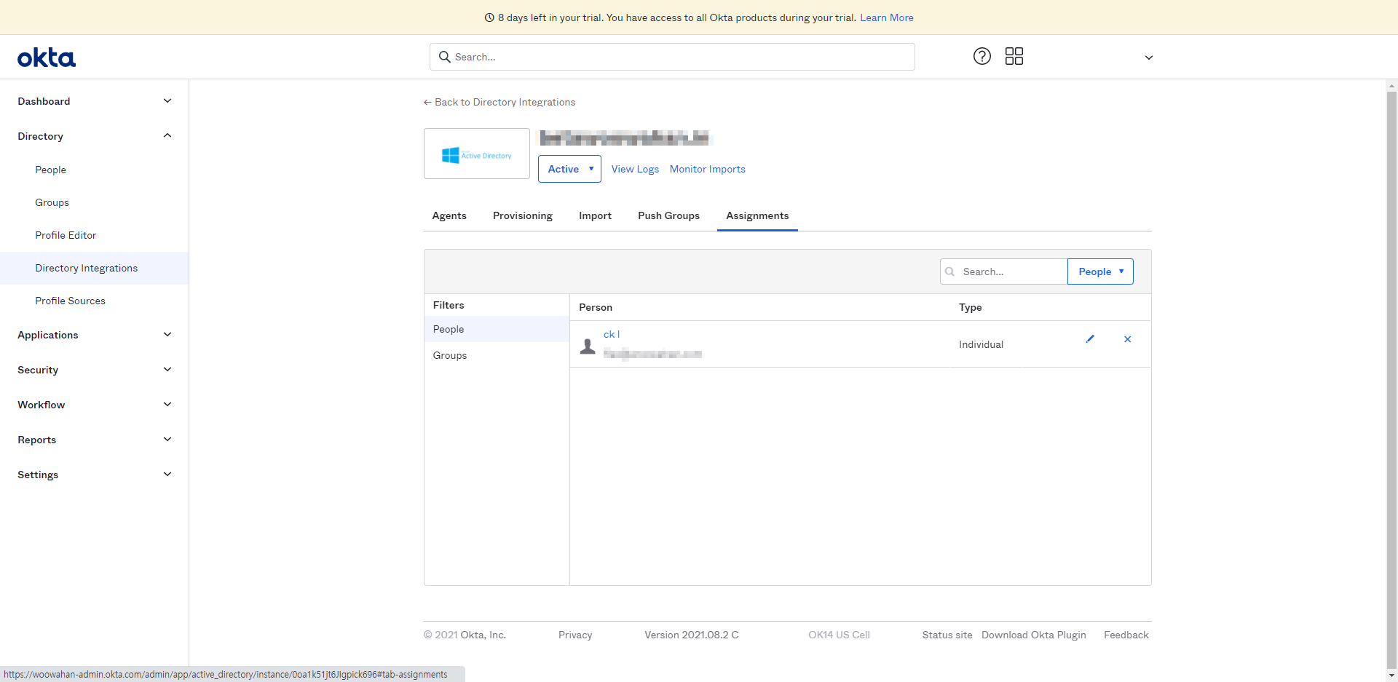Switch to the Import tab
The image size is (1398, 682).
tap(596, 215)
